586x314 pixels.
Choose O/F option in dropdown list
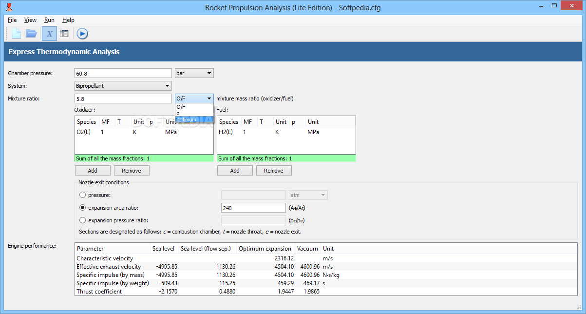click(x=194, y=106)
